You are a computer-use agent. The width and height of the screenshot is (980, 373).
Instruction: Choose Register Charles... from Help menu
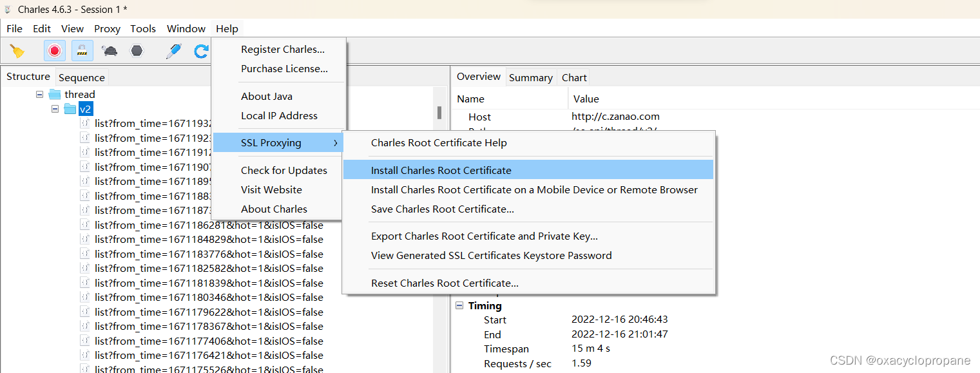[x=282, y=50]
